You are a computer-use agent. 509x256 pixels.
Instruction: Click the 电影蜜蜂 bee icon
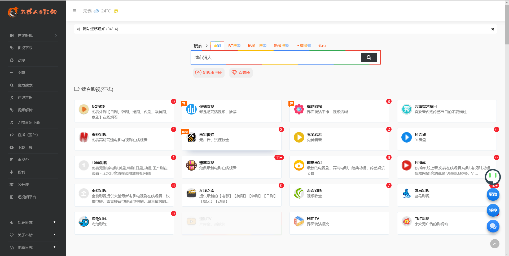[x=191, y=137]
